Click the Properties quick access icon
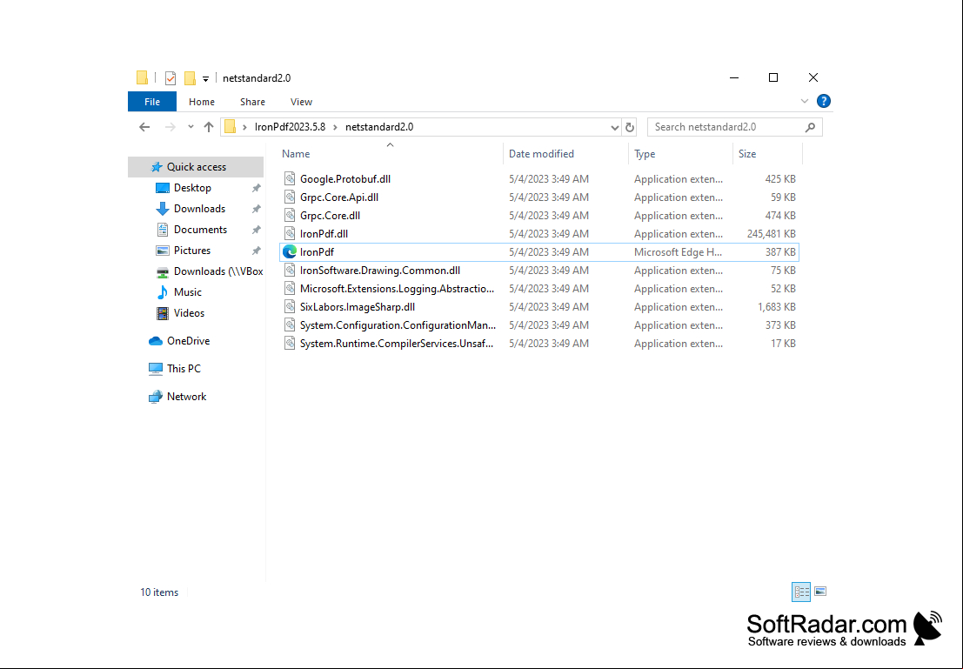This screenshot has width=963, height=669. 171,78
